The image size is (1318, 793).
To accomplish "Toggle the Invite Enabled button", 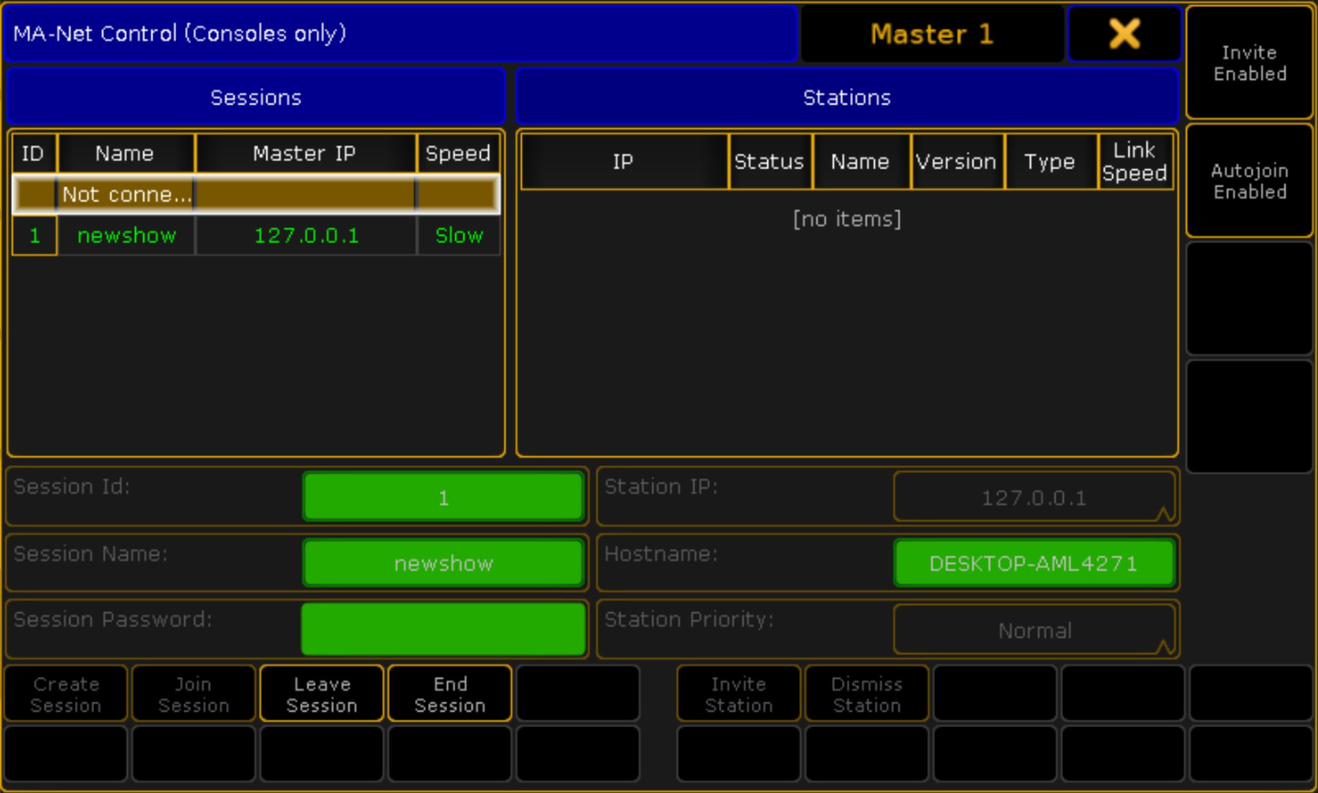I will pyautogui.click(x=1249, y=63).
